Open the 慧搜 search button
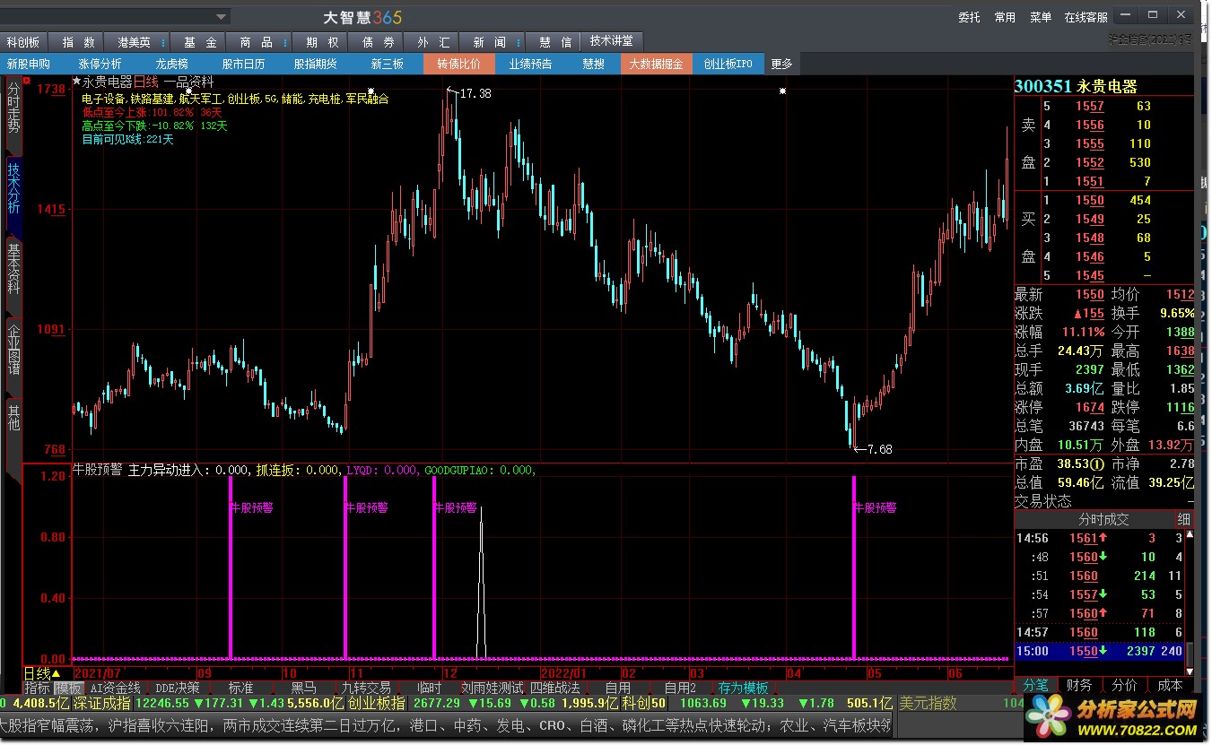Image resolution: width=1212 pixels, height=745 pixels. [594, 64]
